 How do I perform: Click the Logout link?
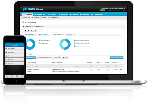pyautogui.click(x=123, y=10)
